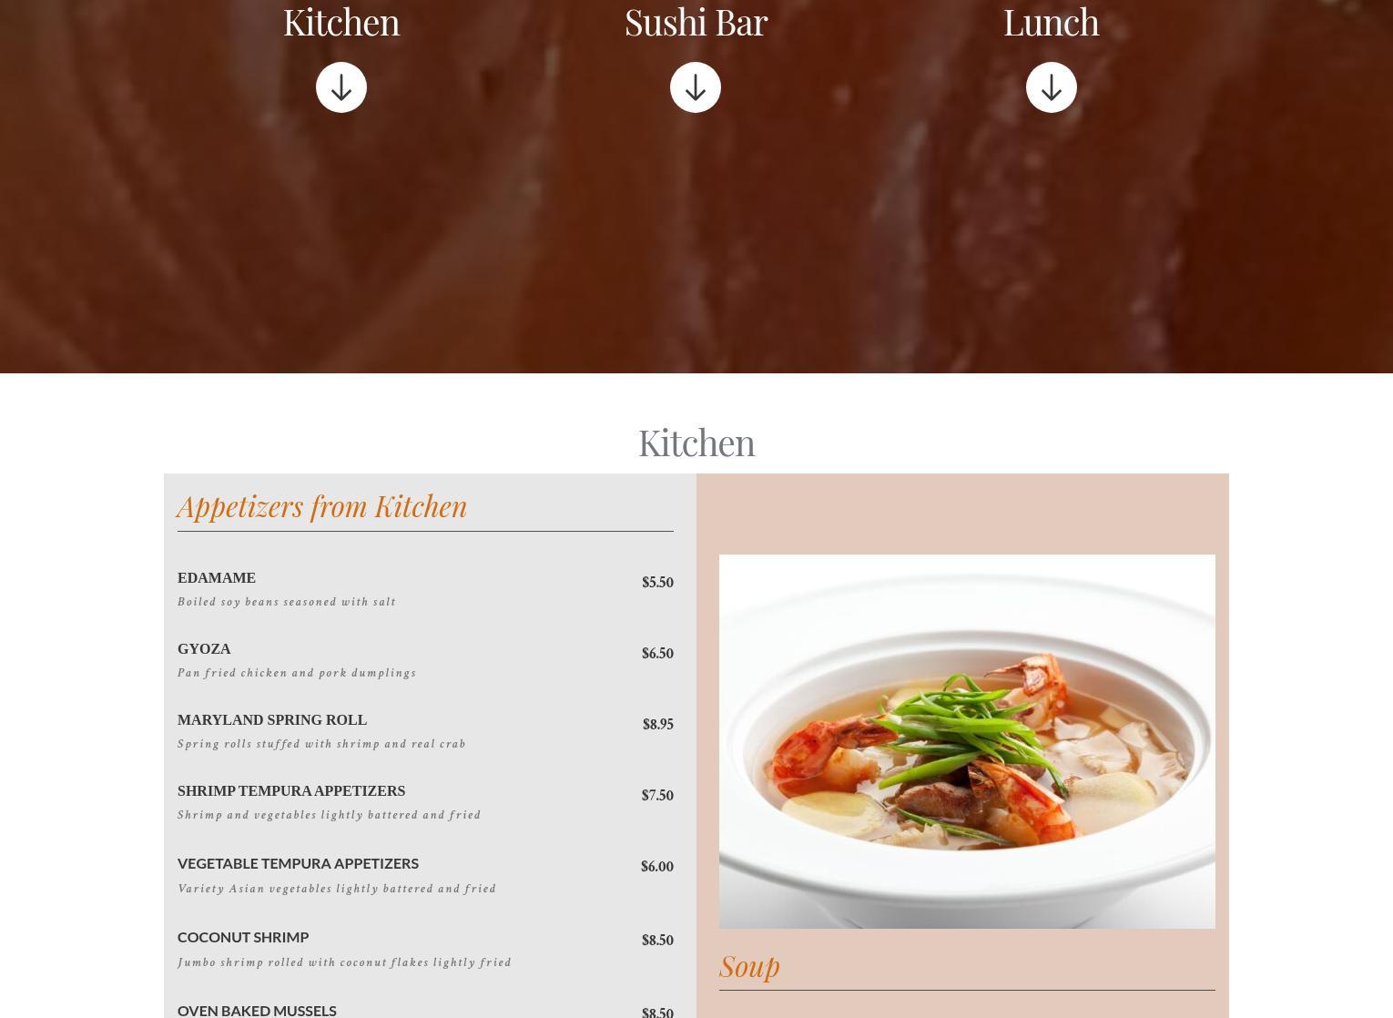This screenshot has height=1018, width=1393.
Task: Click the gray Kitchen section title
Action: click(696, 443)
